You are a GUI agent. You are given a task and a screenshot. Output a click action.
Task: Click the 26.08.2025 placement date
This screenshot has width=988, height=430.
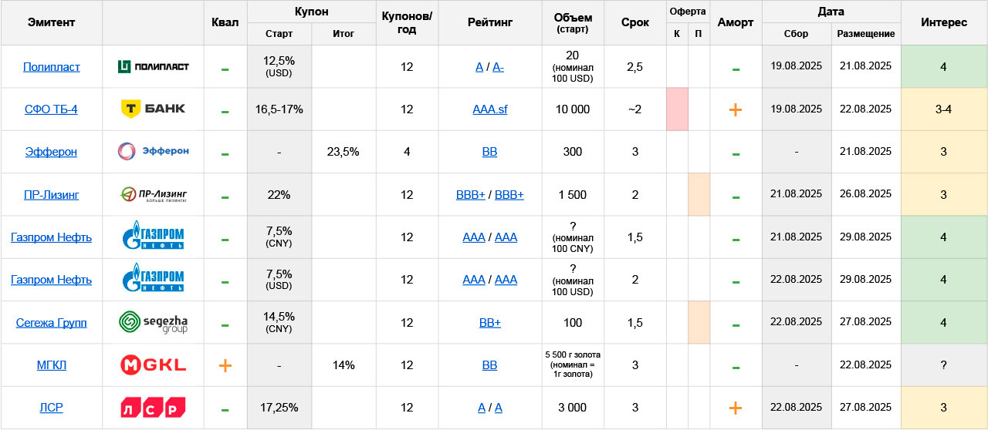(x=865, y=195)
